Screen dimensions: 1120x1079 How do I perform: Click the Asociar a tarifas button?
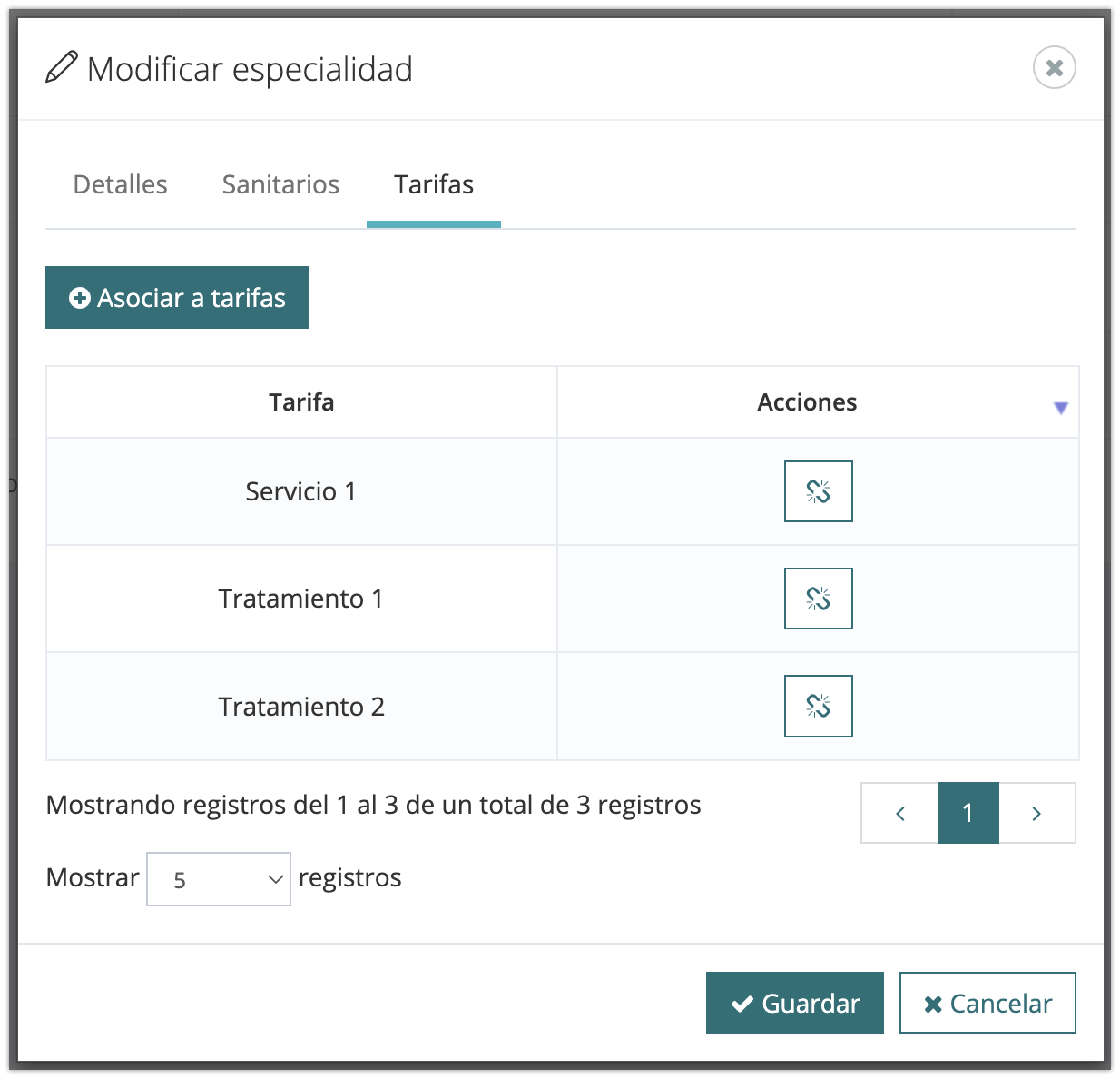(178, 298)
